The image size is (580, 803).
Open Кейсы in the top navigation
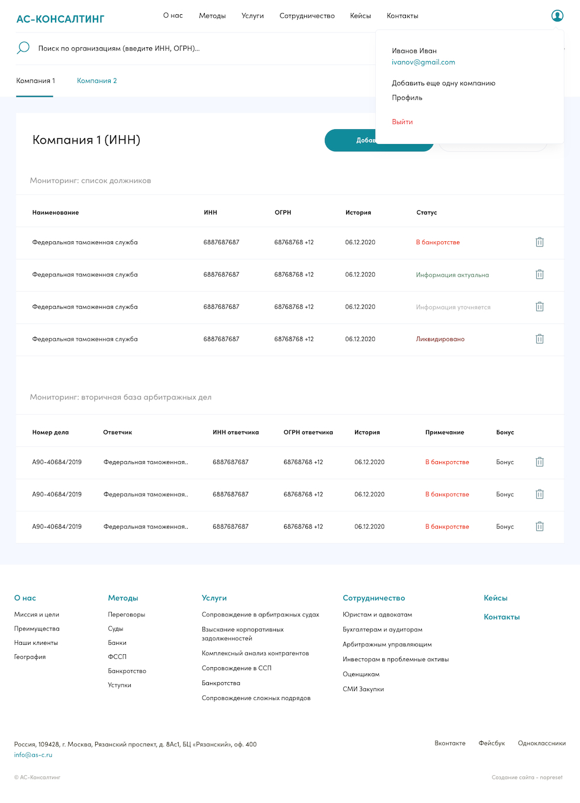click(360, 16)
